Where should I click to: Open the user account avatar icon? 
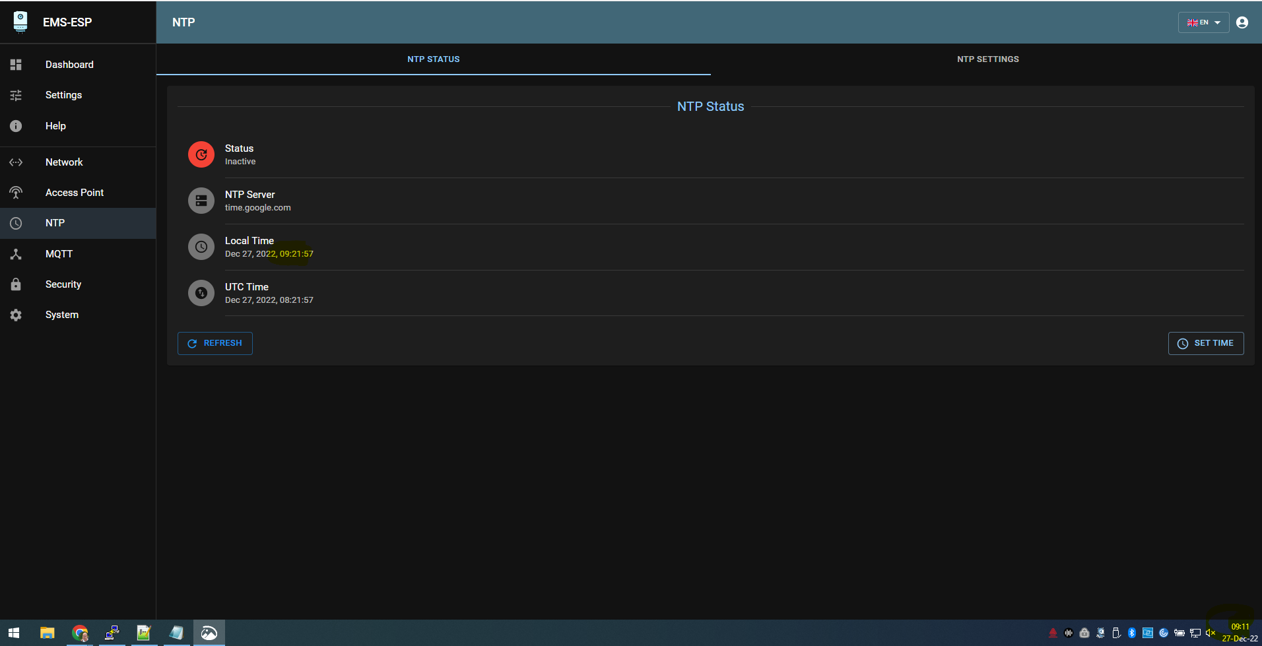[1242, 22]
